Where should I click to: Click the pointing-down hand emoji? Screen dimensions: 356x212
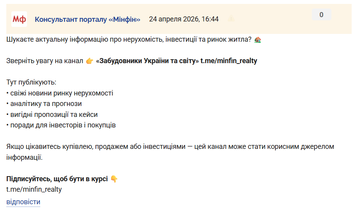114,179
